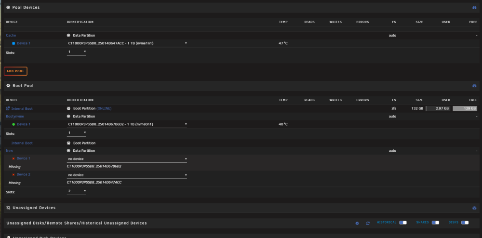Viewport: 482px width, 238px height.
Task: Open the Bootynvme pool link
Action: point(15,117)
